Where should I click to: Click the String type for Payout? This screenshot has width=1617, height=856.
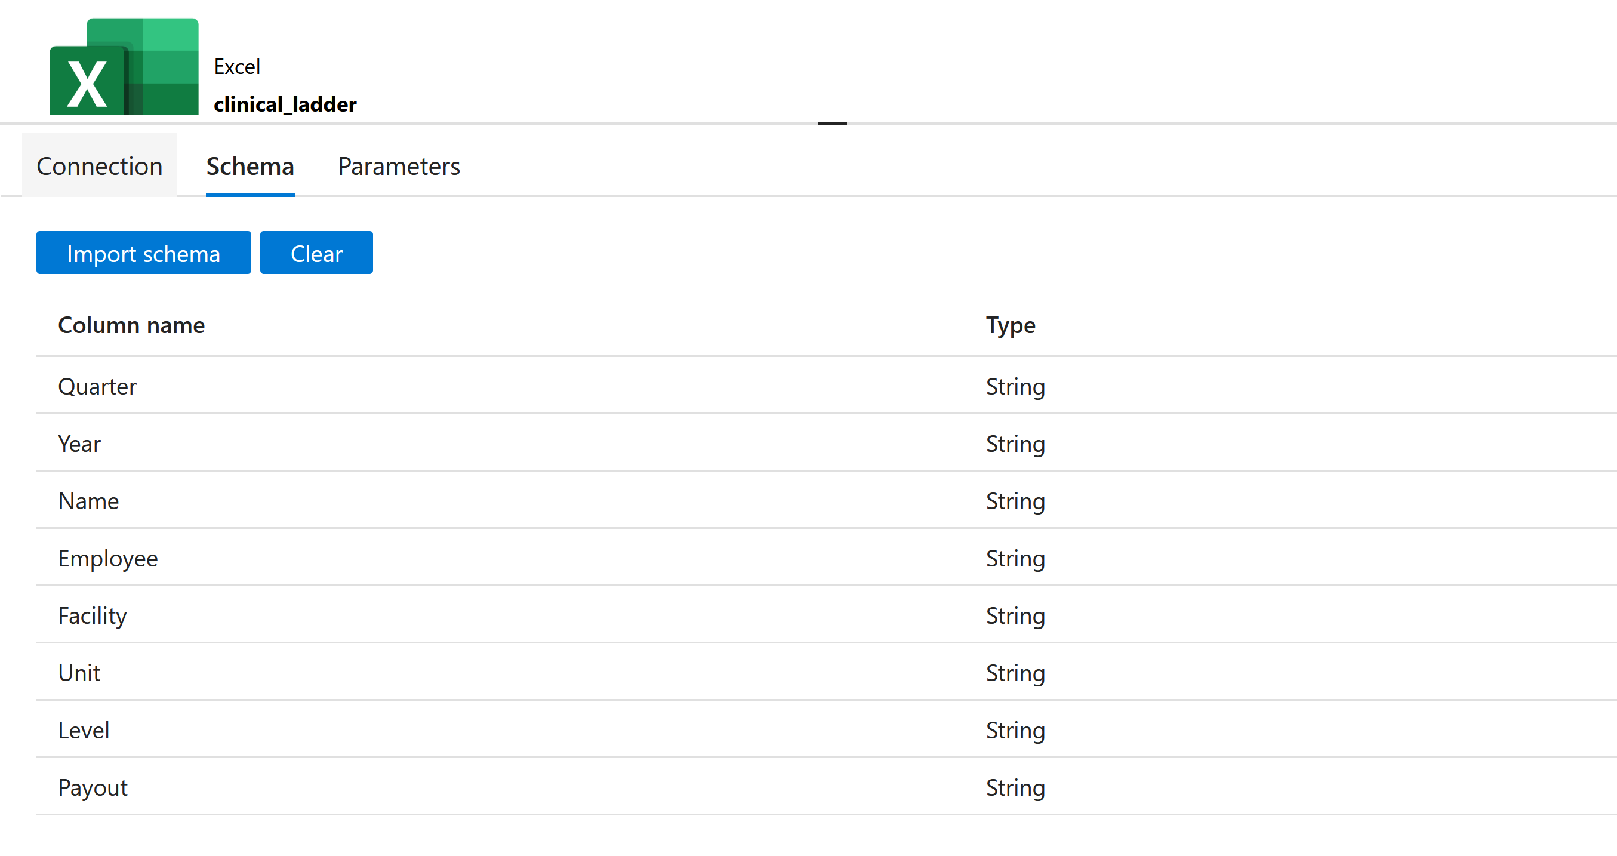pos(1015,787)
